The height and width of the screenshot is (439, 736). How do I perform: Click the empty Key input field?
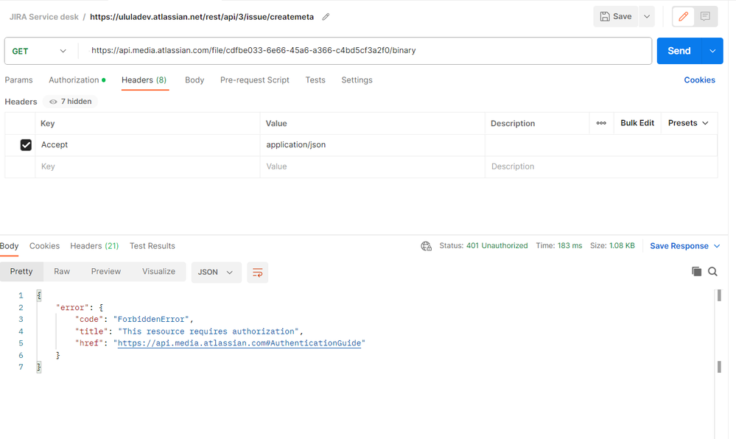(x=148, y=166)
